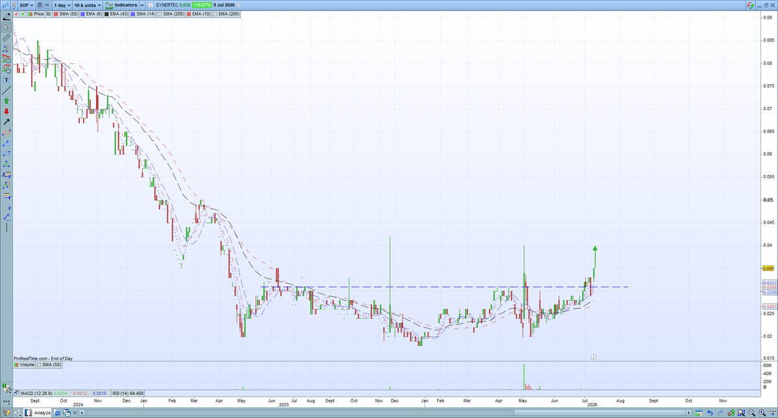Open the 1 day timeframe dropdown
The height and width of the screenshot is (418, 778).
click(62, 5)
